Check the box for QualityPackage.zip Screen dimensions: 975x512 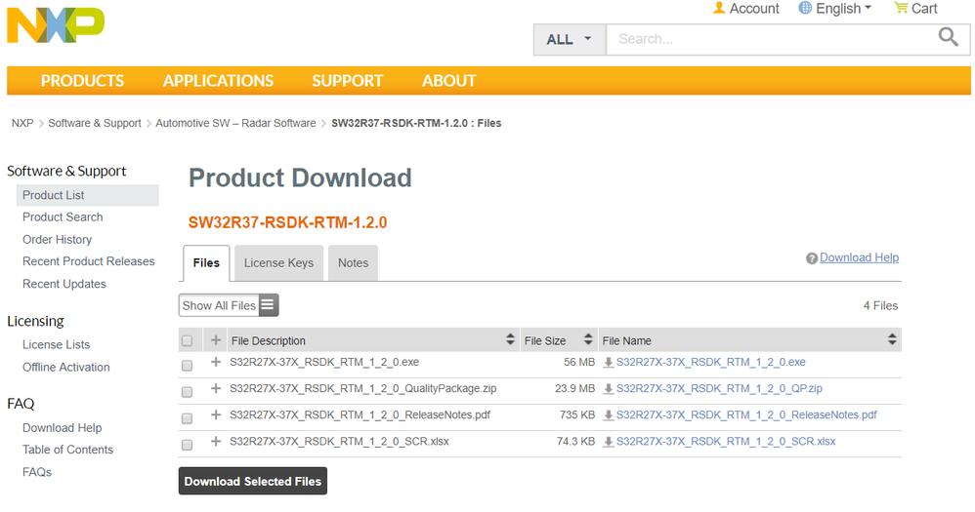(x=188, y=392)
